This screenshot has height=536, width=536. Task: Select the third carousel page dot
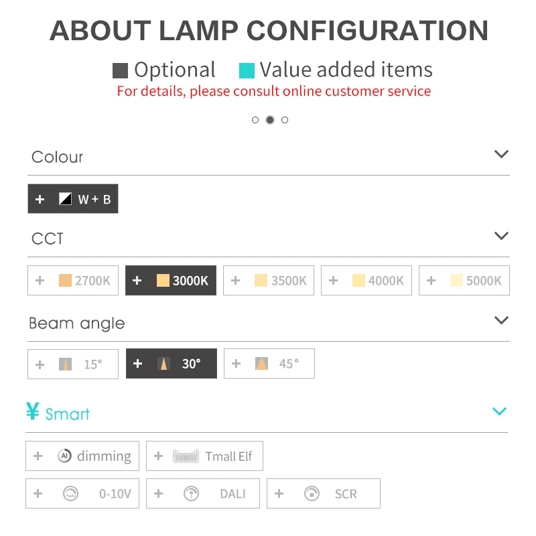[285, 120]
